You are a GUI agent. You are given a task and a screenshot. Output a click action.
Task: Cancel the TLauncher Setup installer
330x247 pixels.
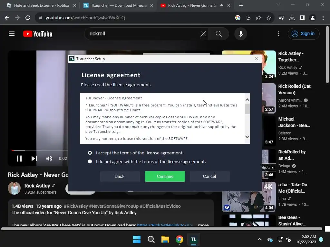pos(209,176)
